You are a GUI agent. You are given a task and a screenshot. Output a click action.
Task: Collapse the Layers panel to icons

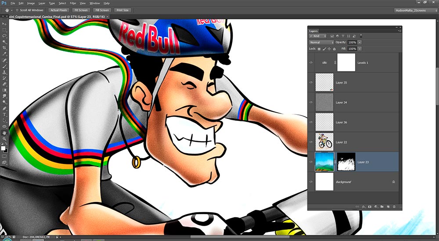click(x=396, y=28)
